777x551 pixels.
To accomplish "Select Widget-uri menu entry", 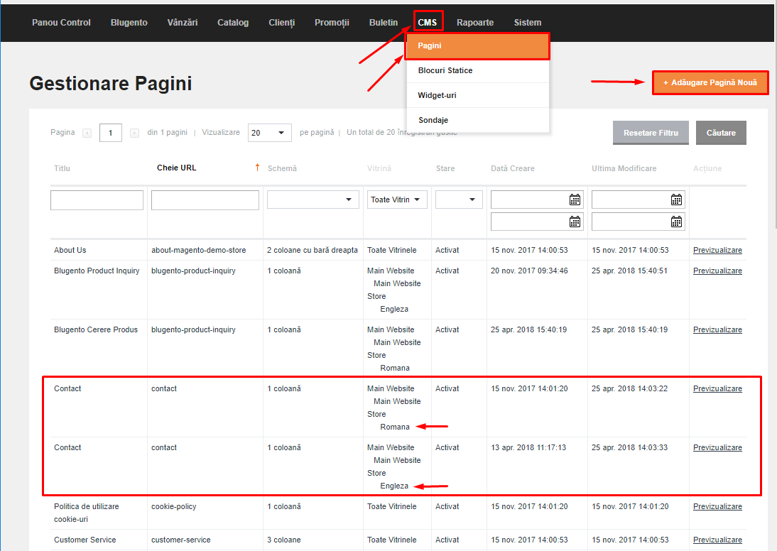I will [478, 95].
